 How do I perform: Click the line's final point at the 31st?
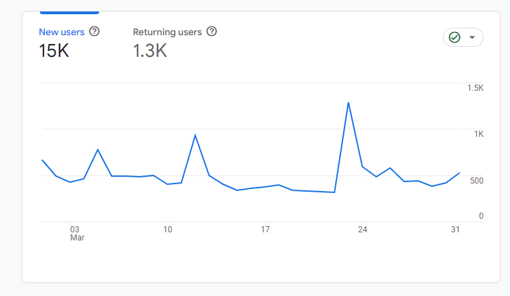pyautogui.click(x=460, y=173)
